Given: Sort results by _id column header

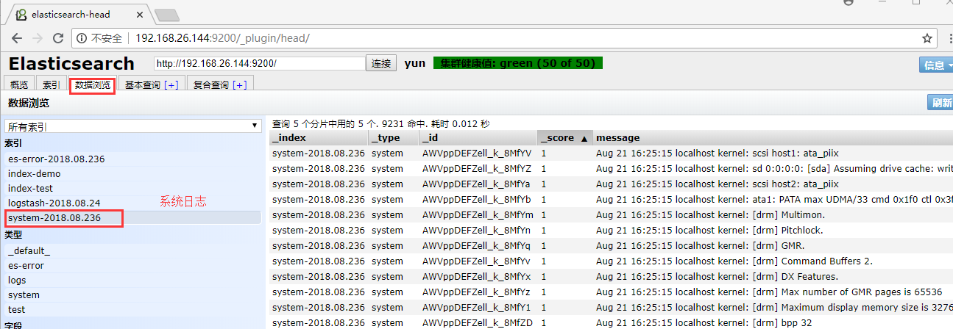Looking at the screenshot, I should tap(478, 137).
